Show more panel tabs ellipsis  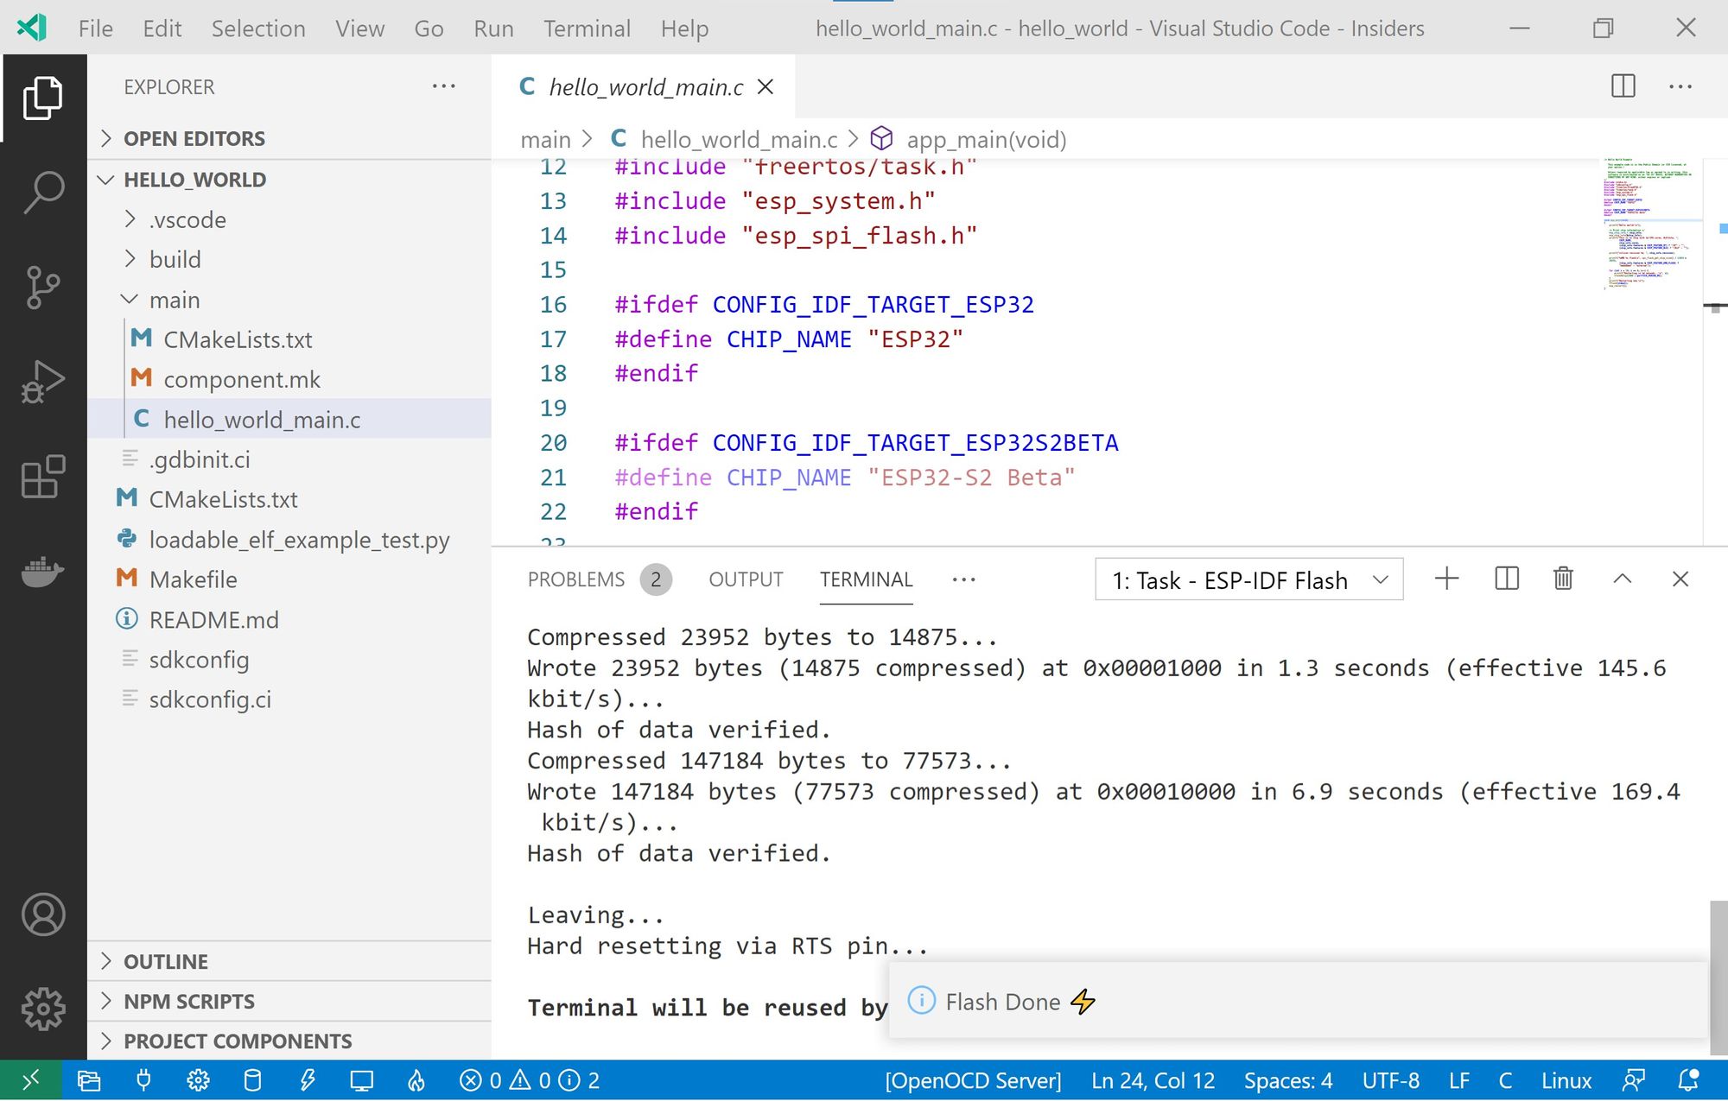coord(963,579)
